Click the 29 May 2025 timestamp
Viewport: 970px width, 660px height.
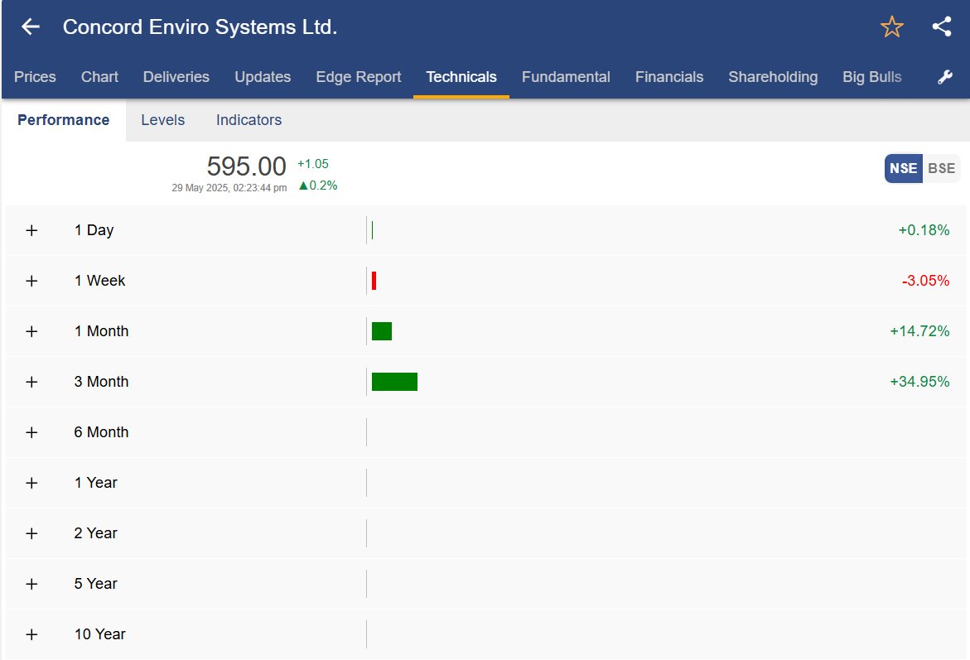(x=229, y=188)
